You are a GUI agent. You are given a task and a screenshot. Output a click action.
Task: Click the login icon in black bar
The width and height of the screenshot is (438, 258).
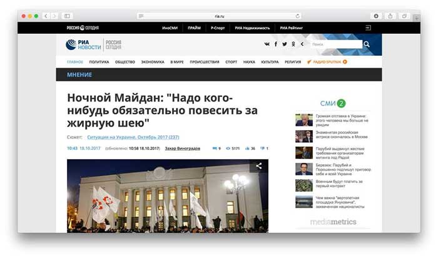[x=369, y=28]
